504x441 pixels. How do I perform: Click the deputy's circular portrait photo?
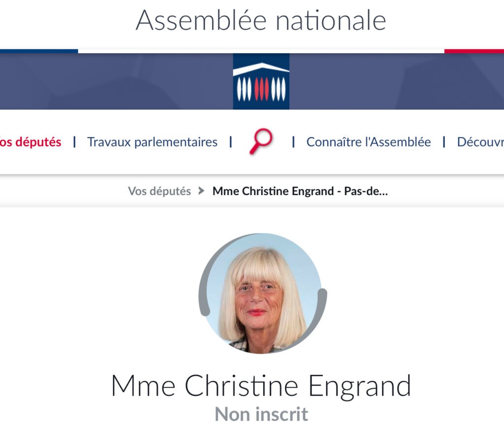click(x=263, y=294)
